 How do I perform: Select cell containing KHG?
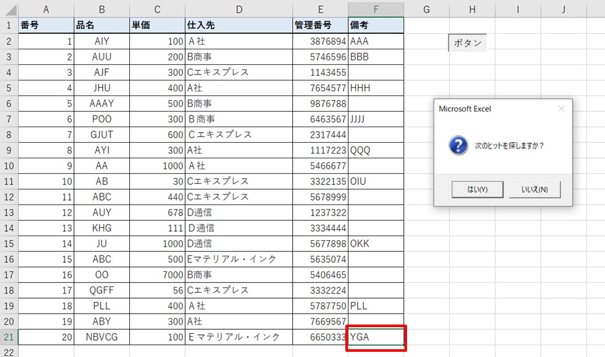tap(101, 228)
